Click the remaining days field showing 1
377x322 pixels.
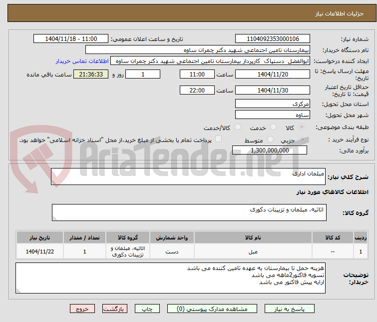(143, 74)
